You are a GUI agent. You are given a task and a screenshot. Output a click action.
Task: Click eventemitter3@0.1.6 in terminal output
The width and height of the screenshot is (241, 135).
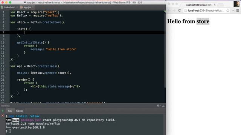(x=29, y=127)
